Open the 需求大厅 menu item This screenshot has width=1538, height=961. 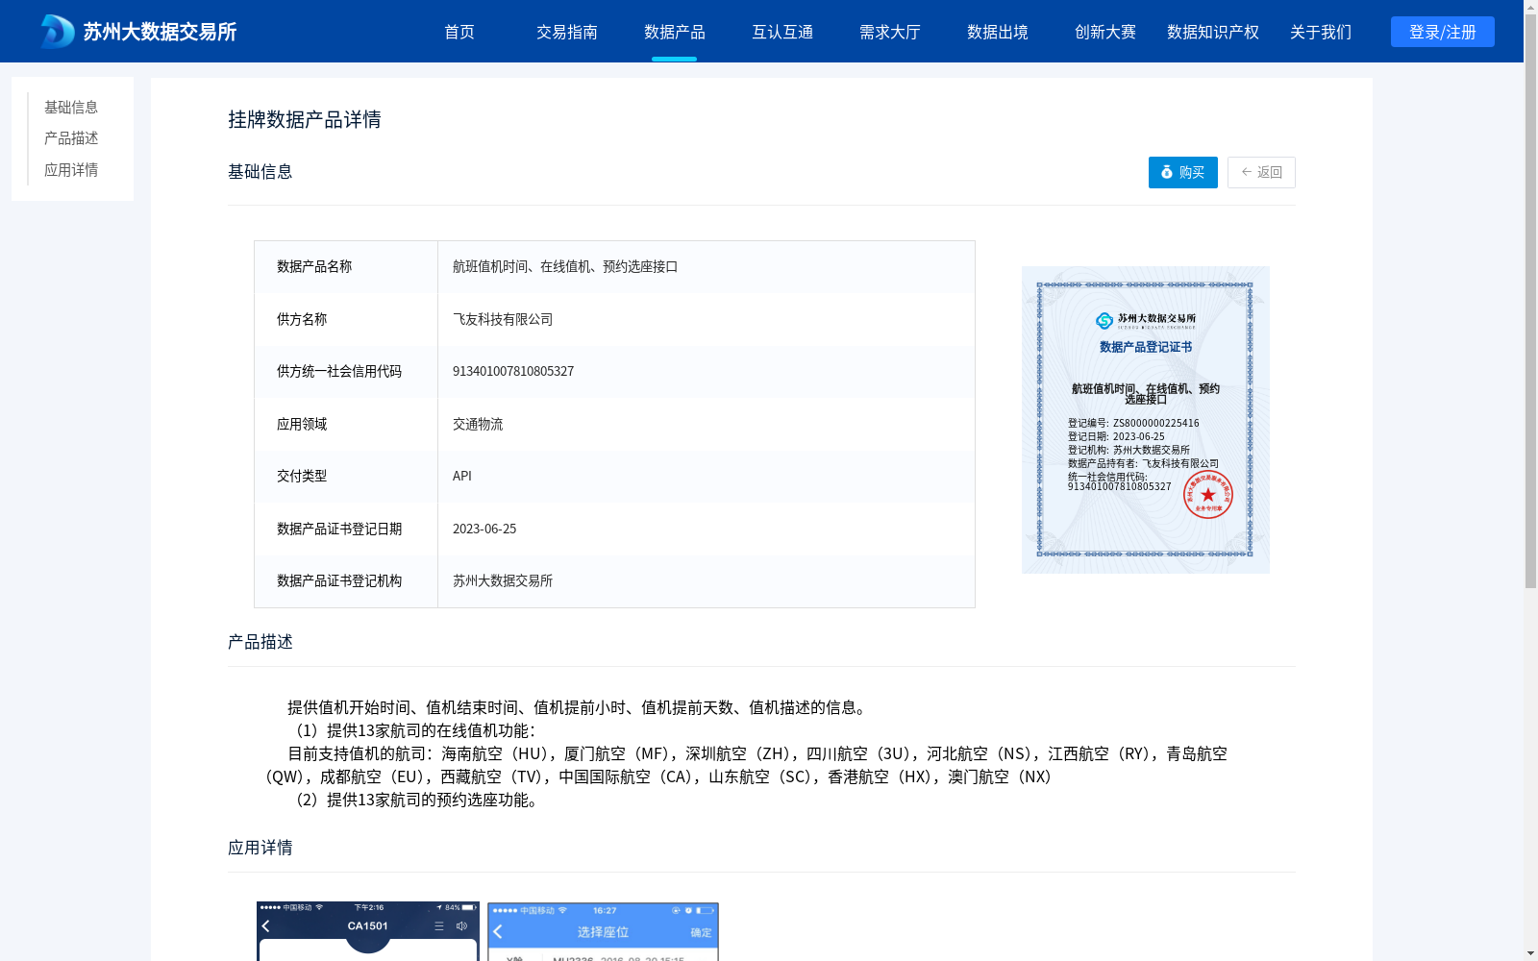890,31
